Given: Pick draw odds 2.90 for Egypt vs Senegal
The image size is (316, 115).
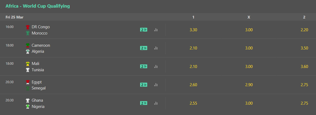Looking at the screenshot, I should point(249,85).
